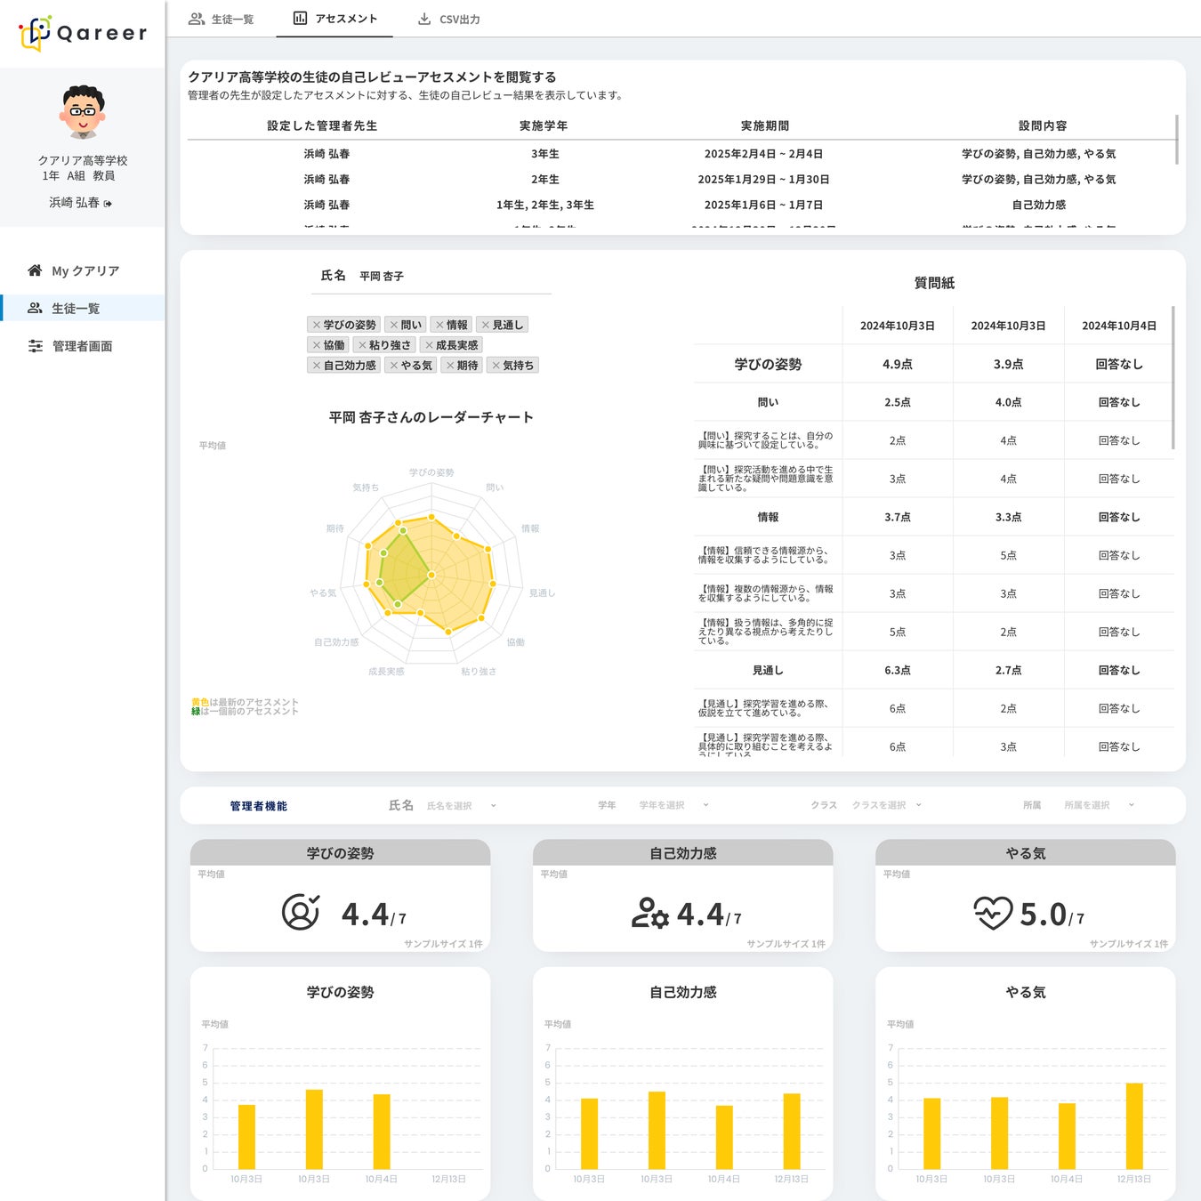Click the Qareer logo icon

(36, 33)
